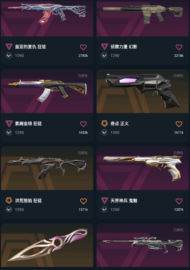Open the 天界神兵 鬼魅 skin title
This screenshot has width=190, height=270.
pyautogui.click(x=124, y=201)
